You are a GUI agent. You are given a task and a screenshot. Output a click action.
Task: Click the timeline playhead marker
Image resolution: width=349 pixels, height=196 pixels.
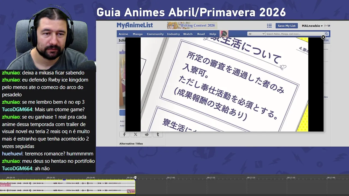point(135,177)
